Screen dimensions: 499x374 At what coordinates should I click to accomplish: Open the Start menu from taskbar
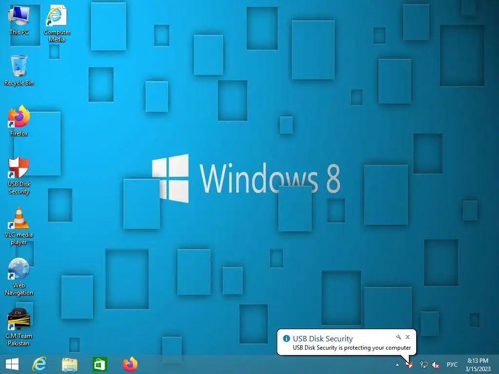(12, 364)
